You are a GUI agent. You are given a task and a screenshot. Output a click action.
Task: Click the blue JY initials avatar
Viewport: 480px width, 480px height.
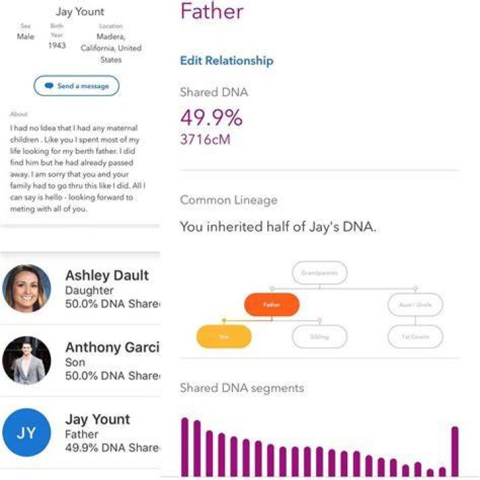click(x=27, y=432)
